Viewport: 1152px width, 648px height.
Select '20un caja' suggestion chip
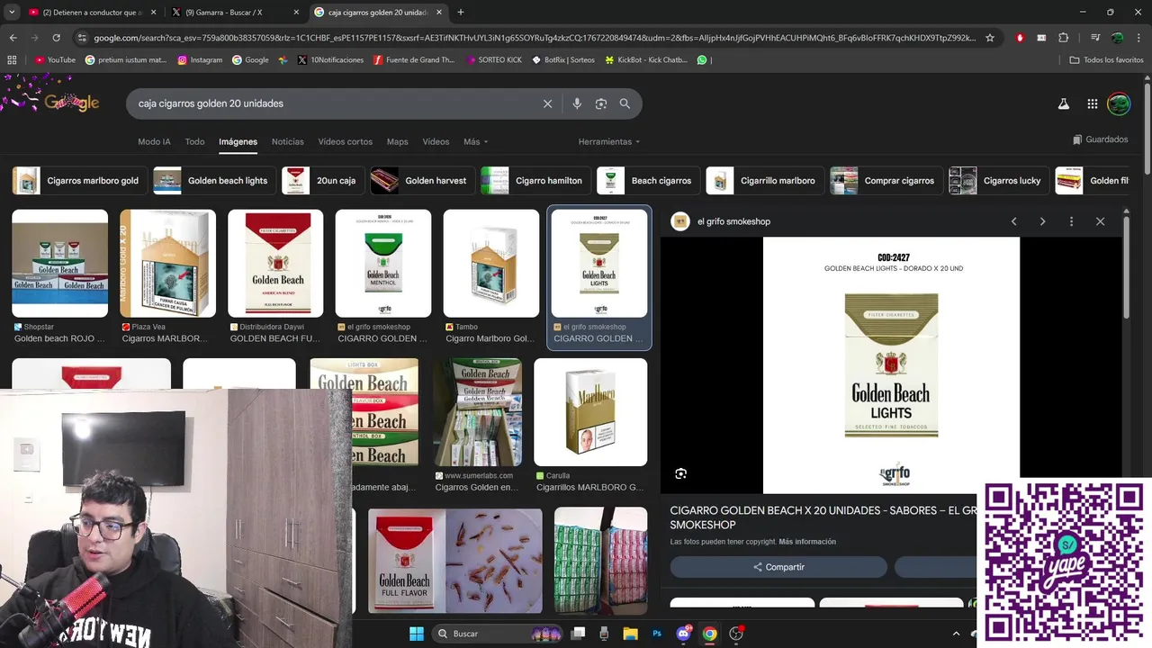(321, 181)
